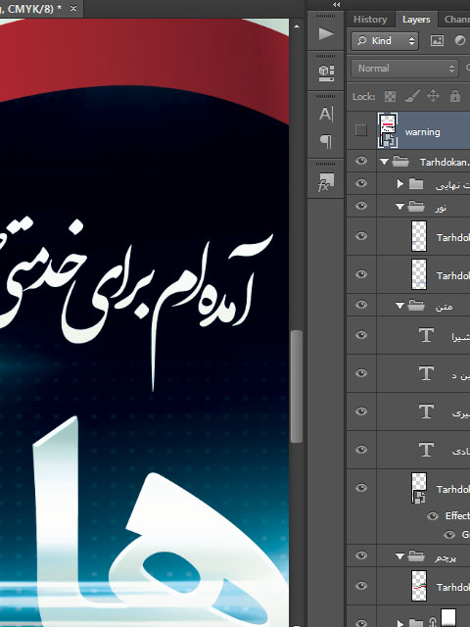470x627 pixels.
Task: Switch to the History tab
Action: pyautogui.click(x=370, y=20)
